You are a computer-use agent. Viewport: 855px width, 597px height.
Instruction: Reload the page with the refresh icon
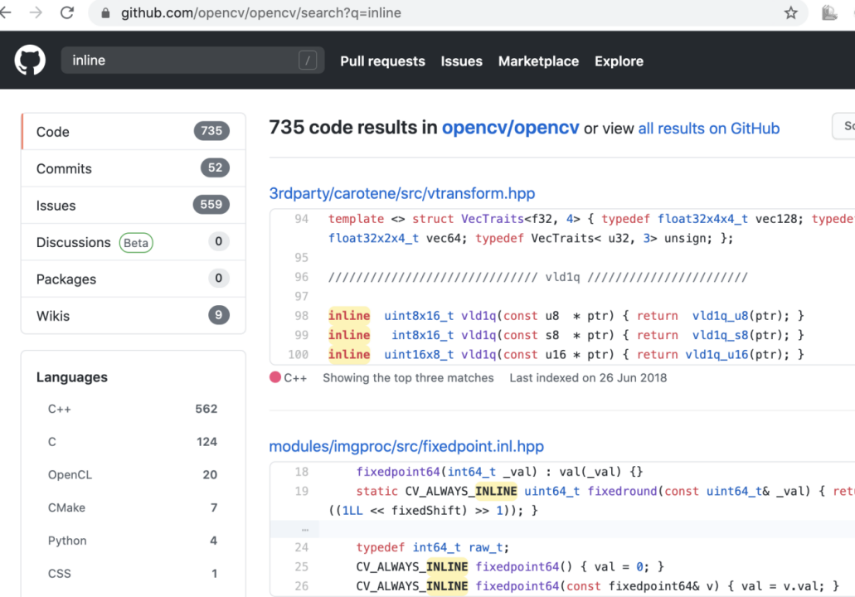tap(67, 12)
